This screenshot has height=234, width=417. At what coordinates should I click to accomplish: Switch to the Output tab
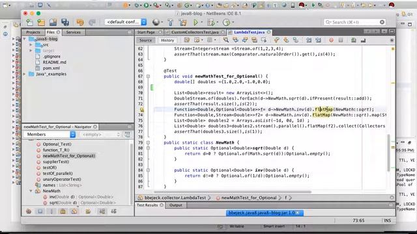pyautogui.click(x=176, y=205)
